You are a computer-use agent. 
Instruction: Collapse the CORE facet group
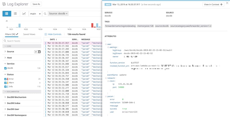22,46
